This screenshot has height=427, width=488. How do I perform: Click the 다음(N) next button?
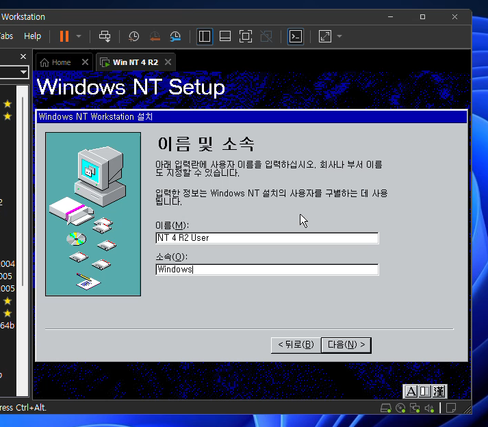click(x=346, y=345)
